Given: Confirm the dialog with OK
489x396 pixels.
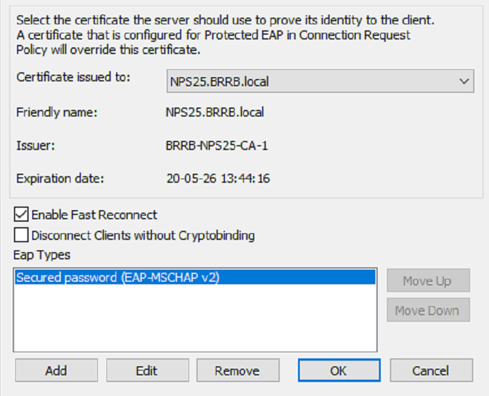Looking at the screenshot, I should click(x=339, y=370).
